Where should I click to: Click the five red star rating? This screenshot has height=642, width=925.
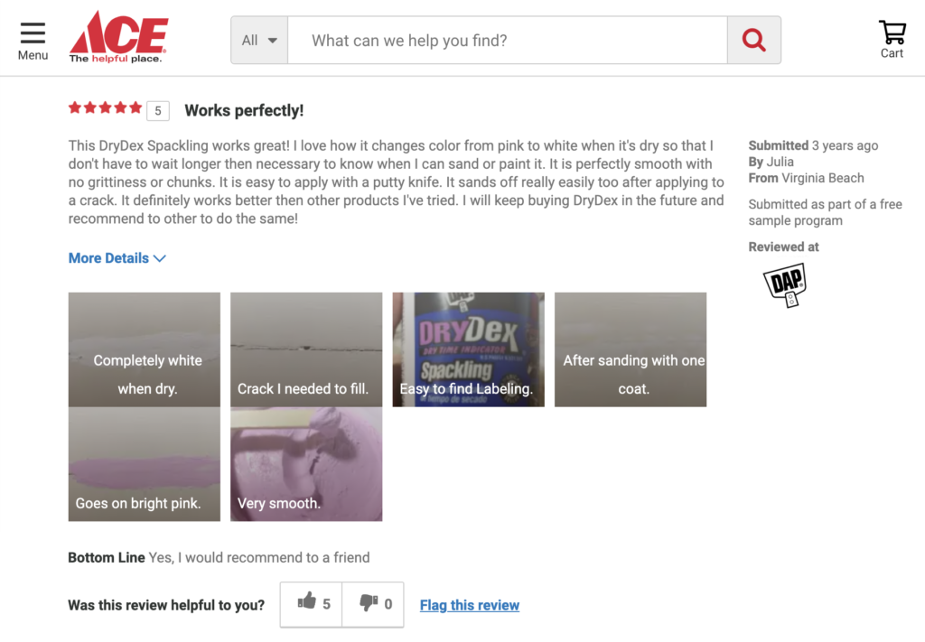click(x=105, y=107)
